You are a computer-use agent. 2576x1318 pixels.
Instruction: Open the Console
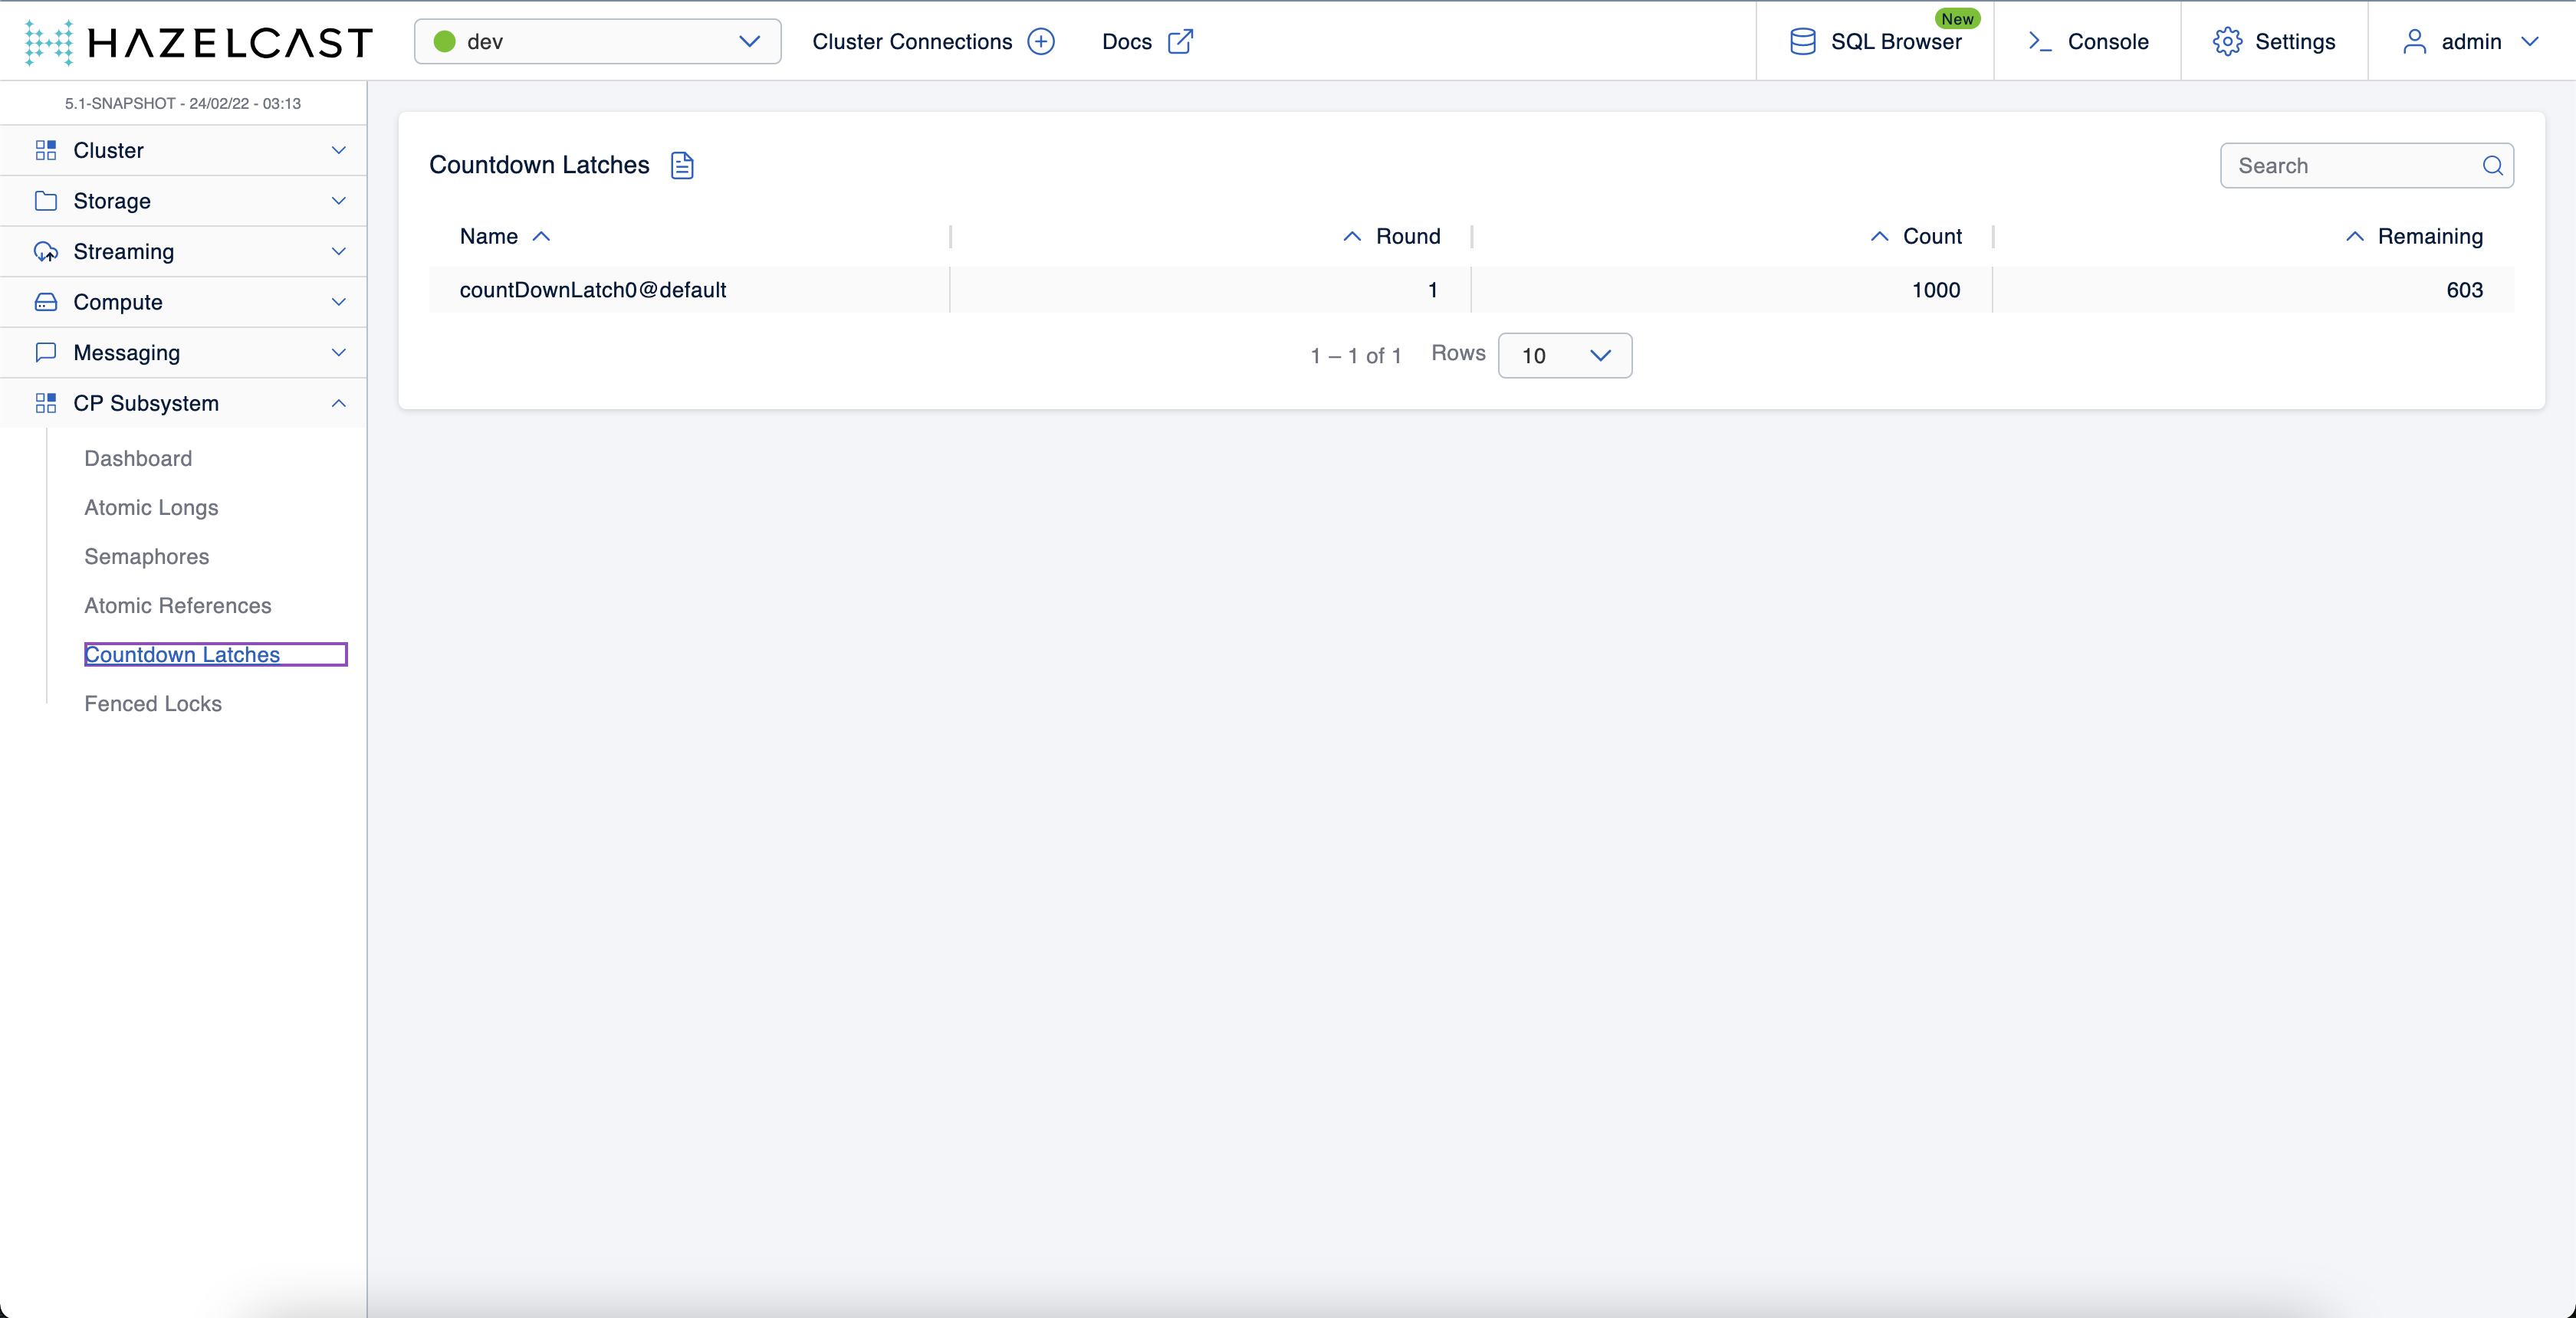(x=2088, y=42)
